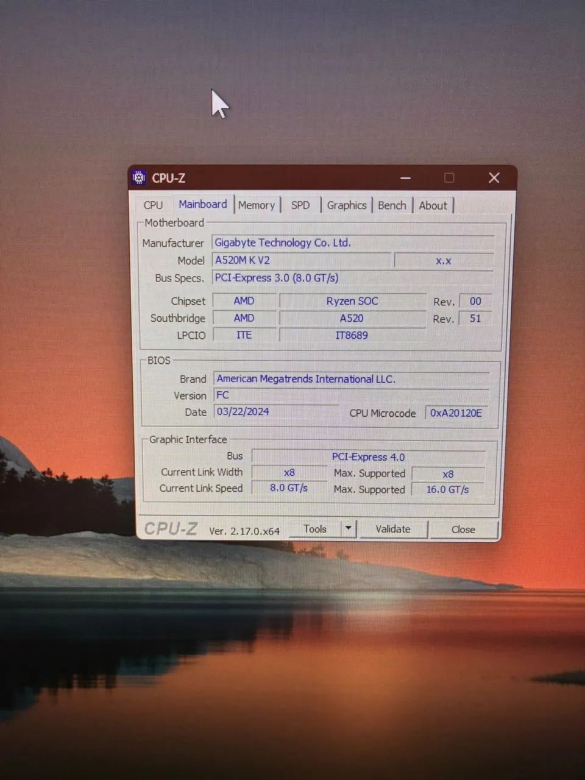
Task: Click the Validate button
Action: (x=392, y=529)
